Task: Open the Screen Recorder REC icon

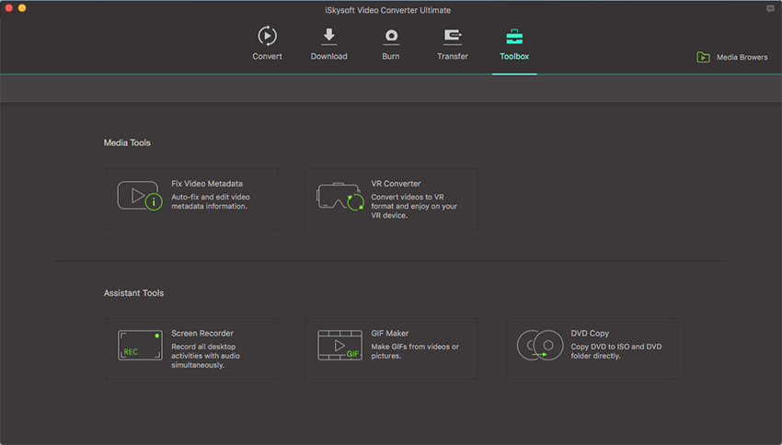Action: (x=139, y=346)
